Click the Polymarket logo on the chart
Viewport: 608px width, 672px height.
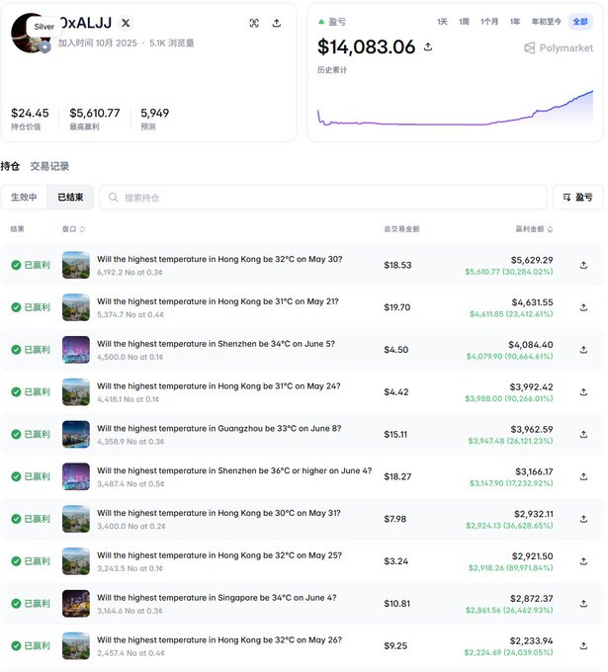tap(559, 48)
